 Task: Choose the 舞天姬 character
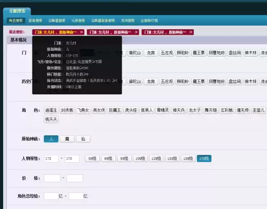pos(211,110)
